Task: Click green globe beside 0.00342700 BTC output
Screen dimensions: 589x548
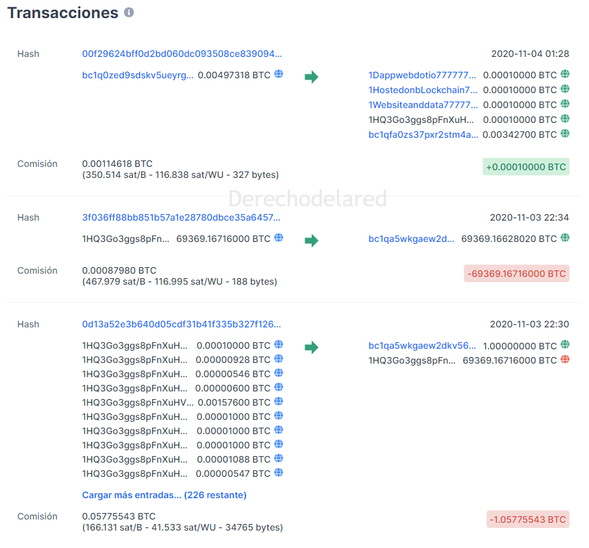Action: coord(565,134)
